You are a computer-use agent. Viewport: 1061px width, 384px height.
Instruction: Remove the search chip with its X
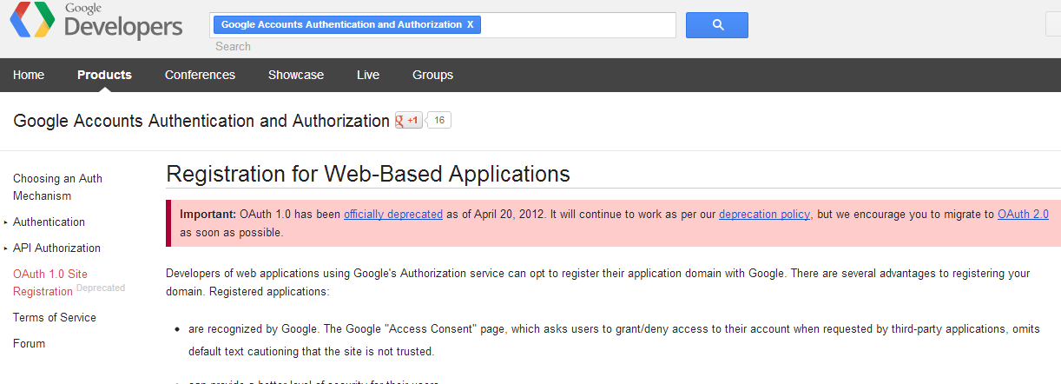(x=470, y=24)
